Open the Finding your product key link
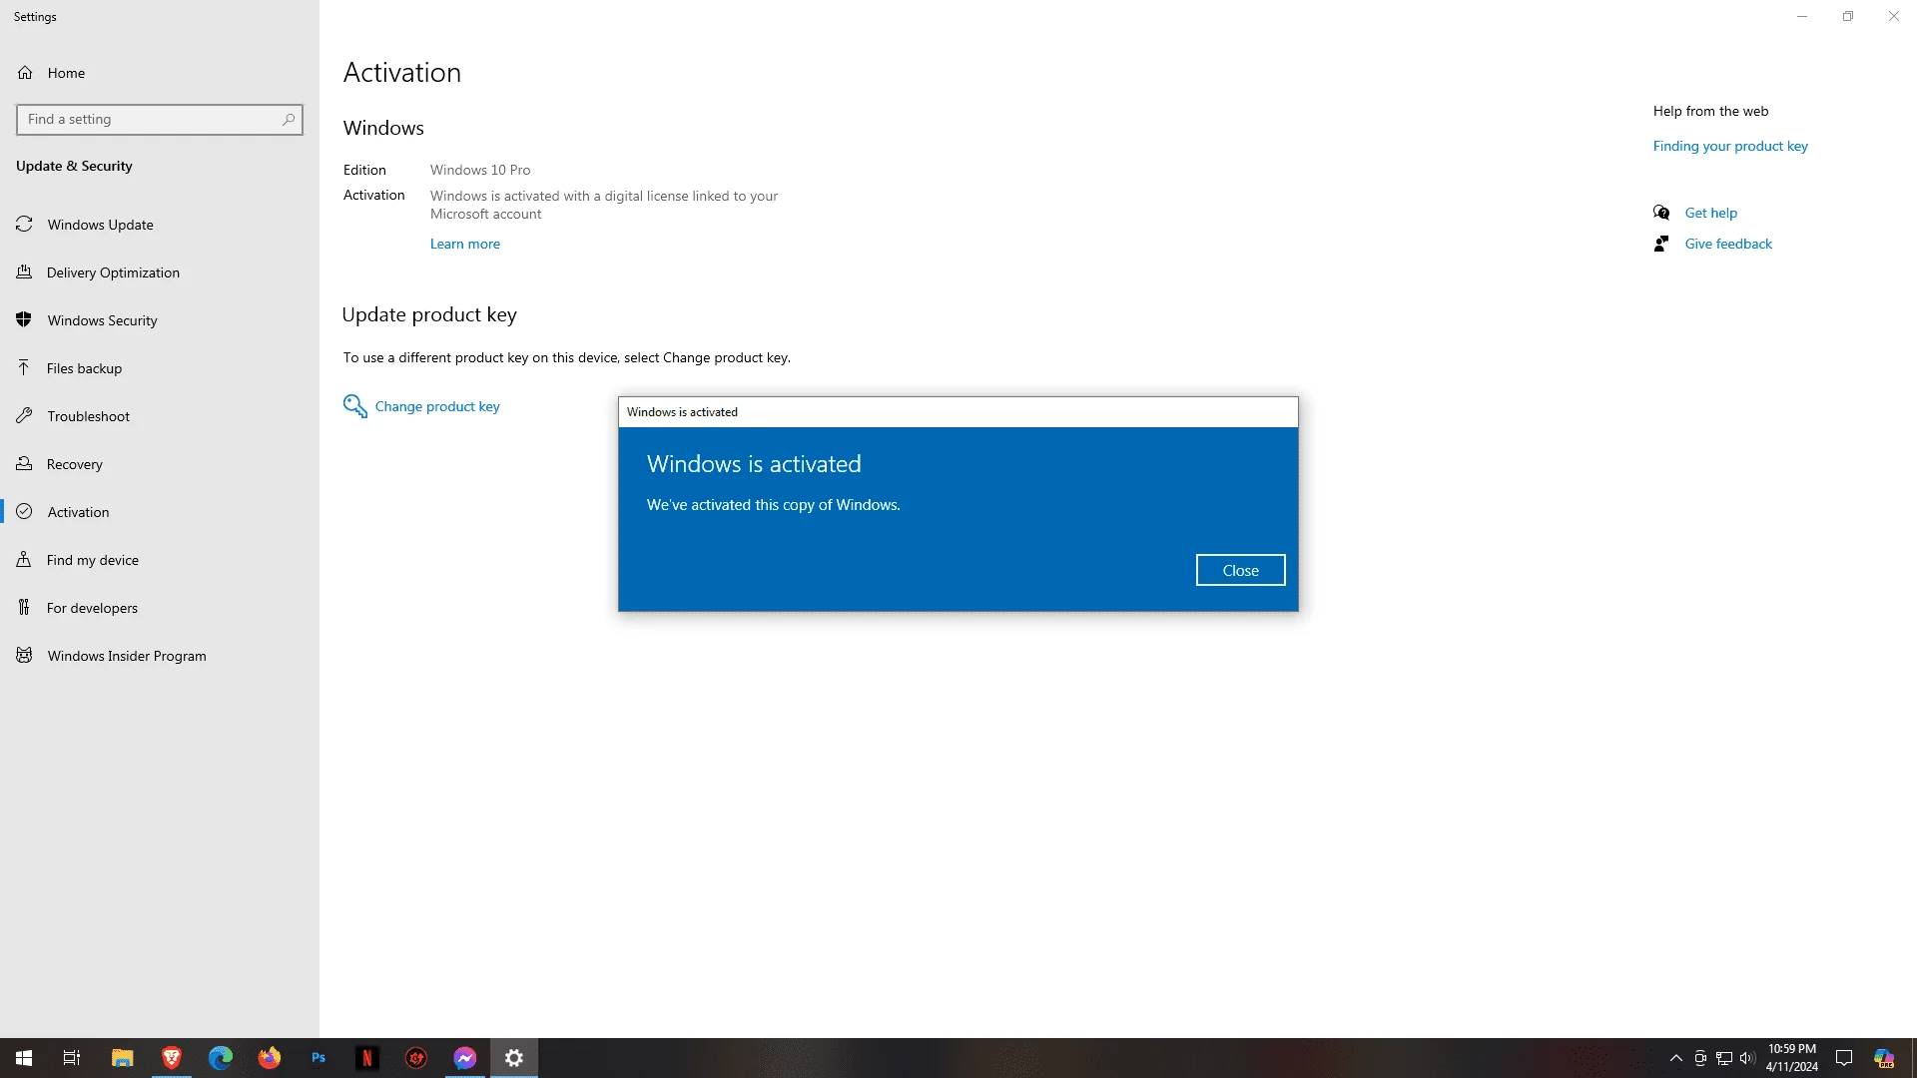The height and width of the screenshot is (1078, 1917). [x=1730, y=146]
